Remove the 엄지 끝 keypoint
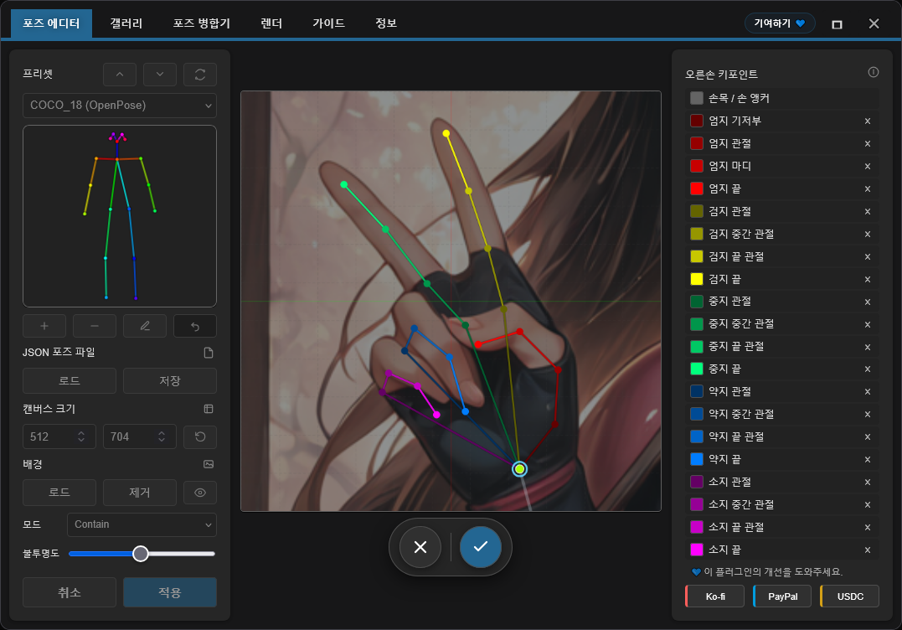This screenshot has width=902, height=630. click(x=868, y=188)
